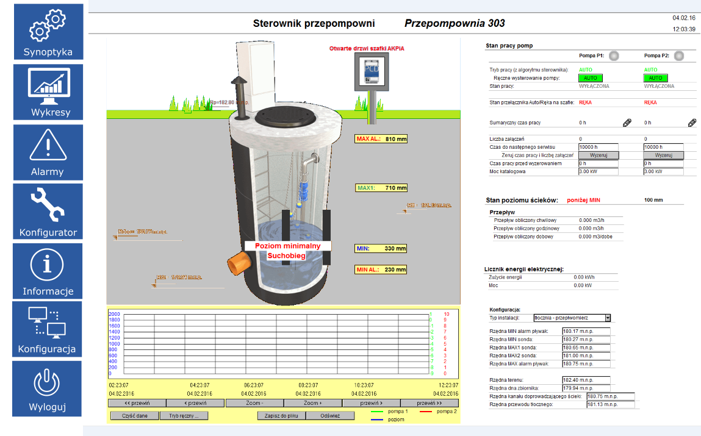The width and height of the screenshot is (701, 436).
Task: Click the Wyloguj power tile
Action: click(x=47, y=388)
